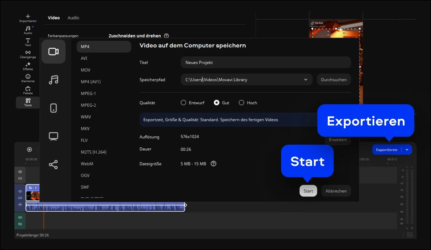The height and width of the screenshot is (250, 431).
Task: Choose MP4 format
Action: (104, 47)
